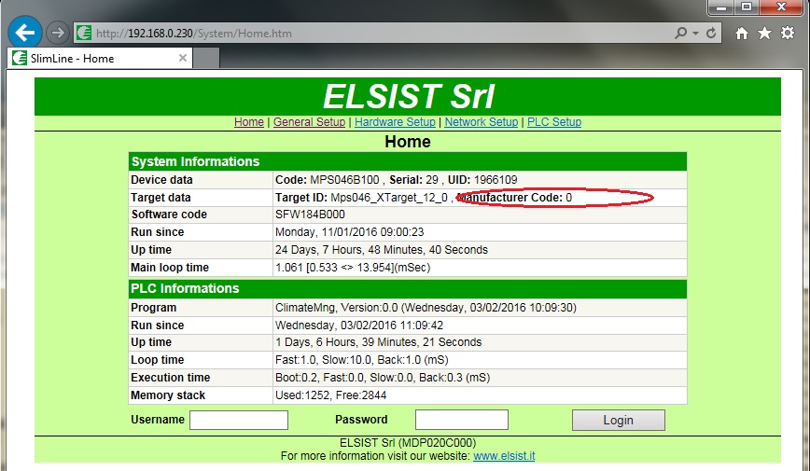Click the ClimateMng program version text

click(426, 308)
